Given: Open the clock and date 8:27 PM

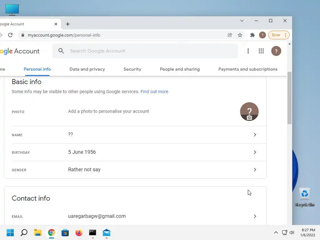Looking at the screenshot, I should click(x=308, y=232).
